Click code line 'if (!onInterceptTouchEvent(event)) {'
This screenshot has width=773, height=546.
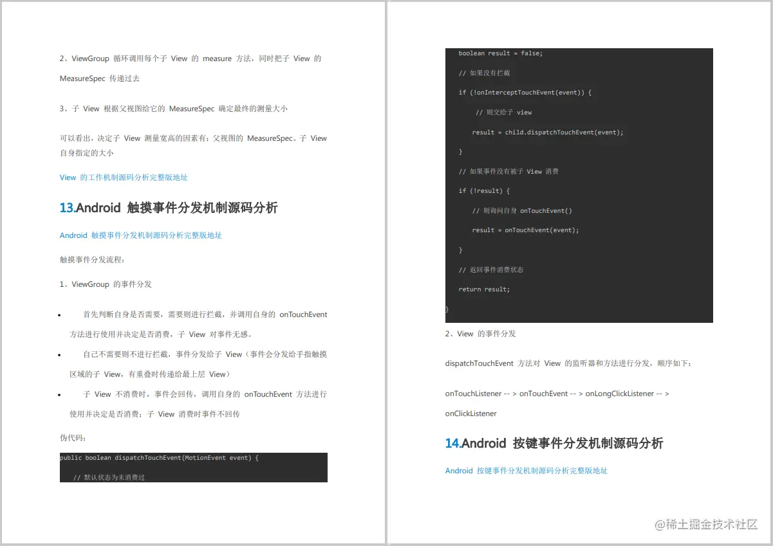(525, 93)
